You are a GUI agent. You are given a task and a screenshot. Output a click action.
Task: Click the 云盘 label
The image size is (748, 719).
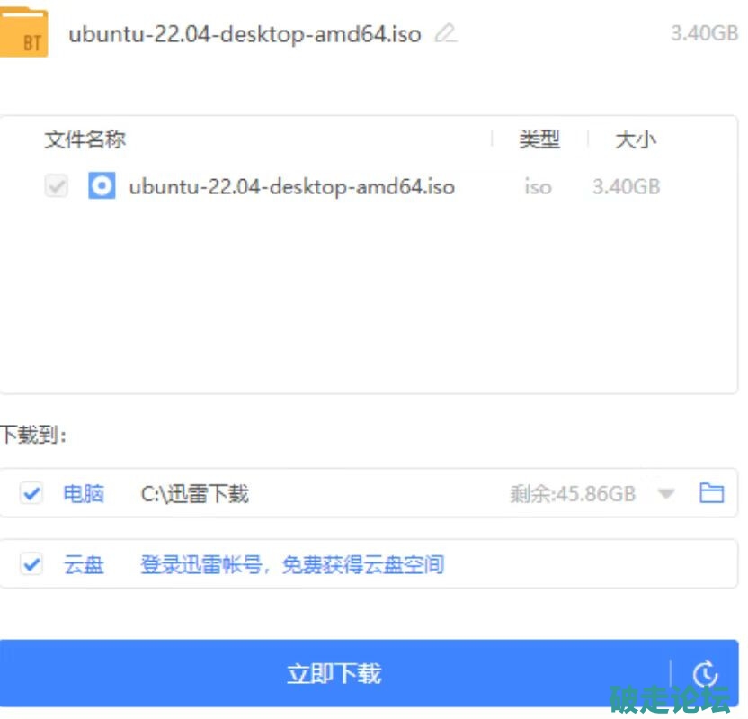point(84,564)
